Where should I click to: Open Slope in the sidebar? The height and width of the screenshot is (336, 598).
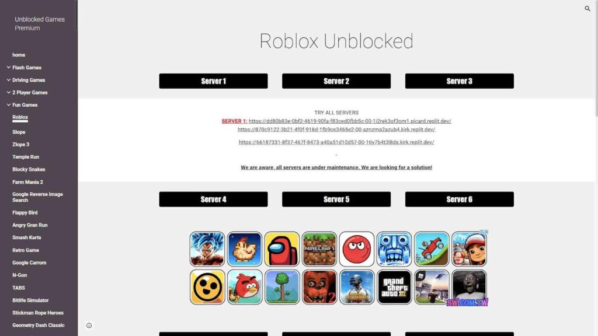[x=19, y=132]
